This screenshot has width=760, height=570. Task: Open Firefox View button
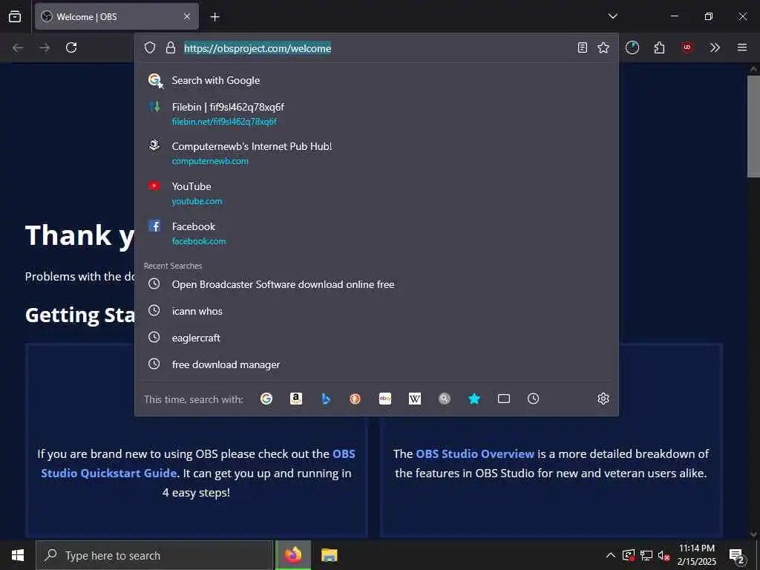coord(15,16)
